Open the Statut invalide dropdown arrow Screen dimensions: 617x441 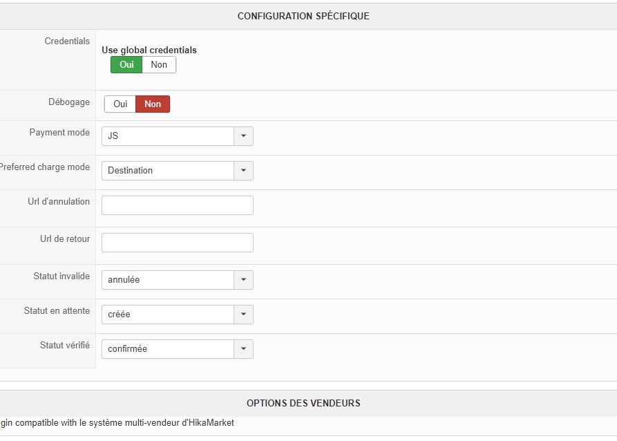tap(243, 280)
